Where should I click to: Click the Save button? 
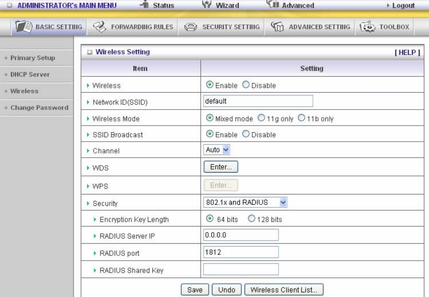(195, 290)
